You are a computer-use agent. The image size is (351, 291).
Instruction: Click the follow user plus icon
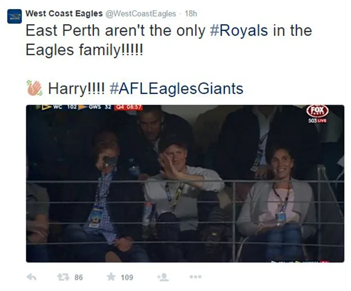(x=163, y=277)
